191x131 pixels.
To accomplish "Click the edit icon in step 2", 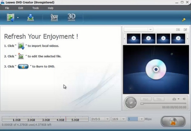I will [x=21, y=56].
